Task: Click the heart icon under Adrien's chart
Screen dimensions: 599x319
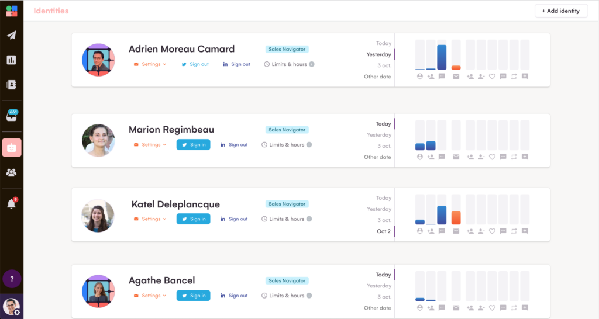Action: point(492,76)
